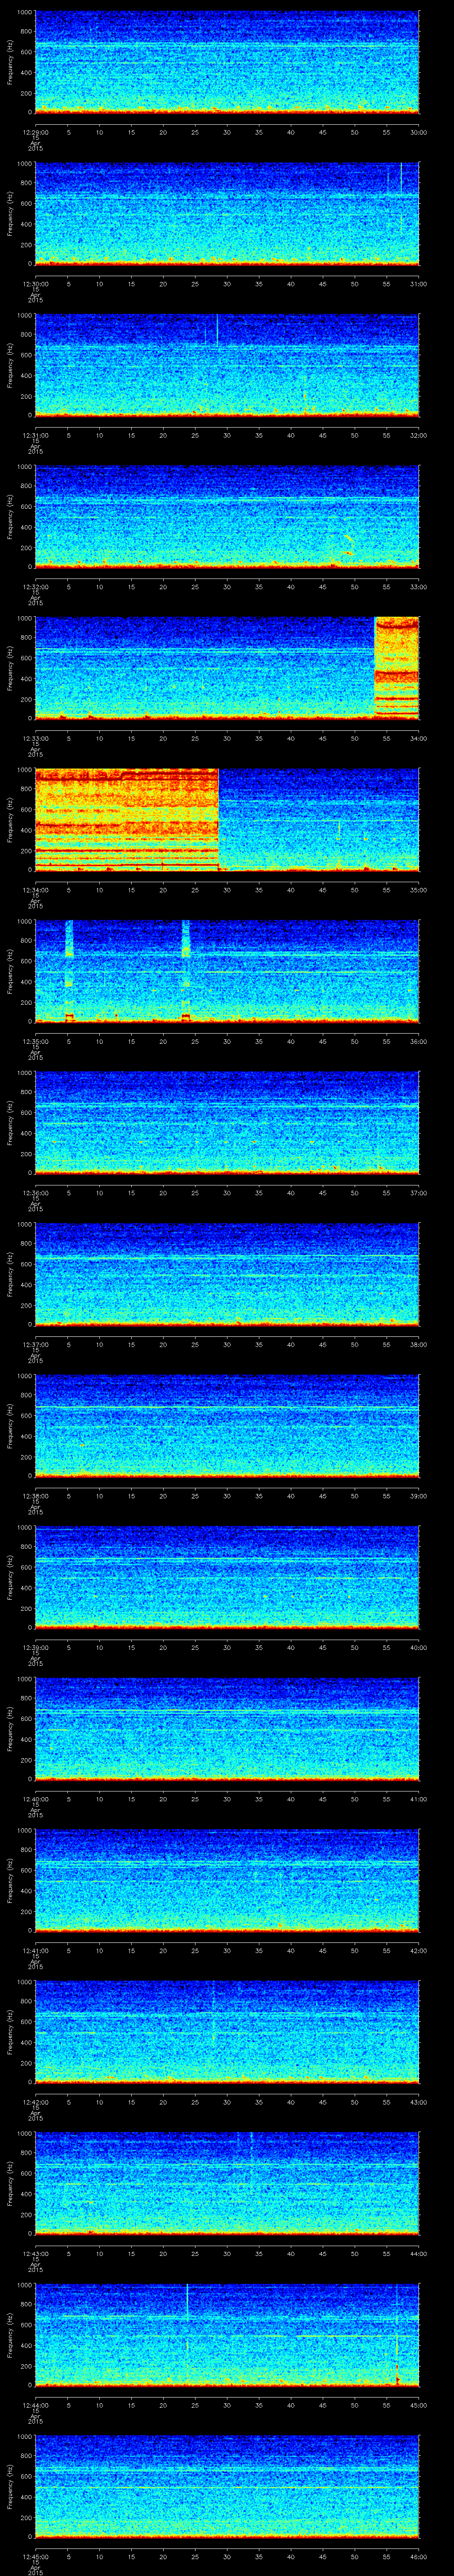454x2576 pixels.
Task: Click the "35:00" end time label
Action: pyautogui.click(x=419, y=890)
